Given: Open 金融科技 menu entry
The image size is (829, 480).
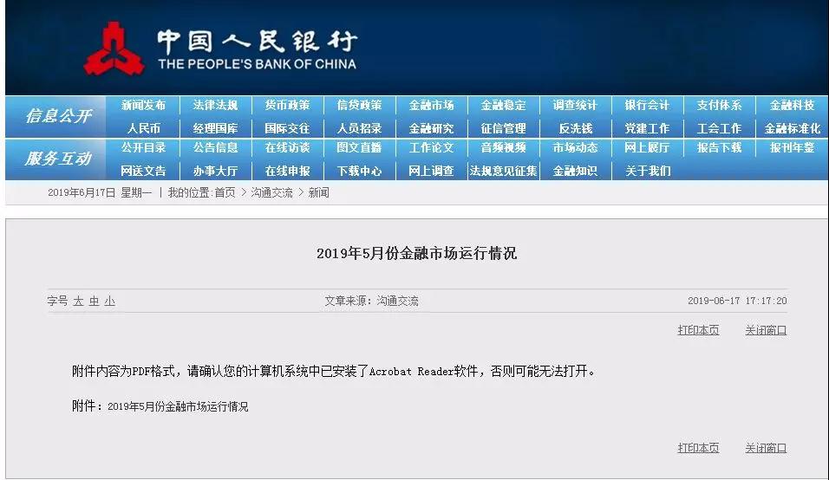Looking at the screenshot, I should pyautogui.click(x=792, y=105).
